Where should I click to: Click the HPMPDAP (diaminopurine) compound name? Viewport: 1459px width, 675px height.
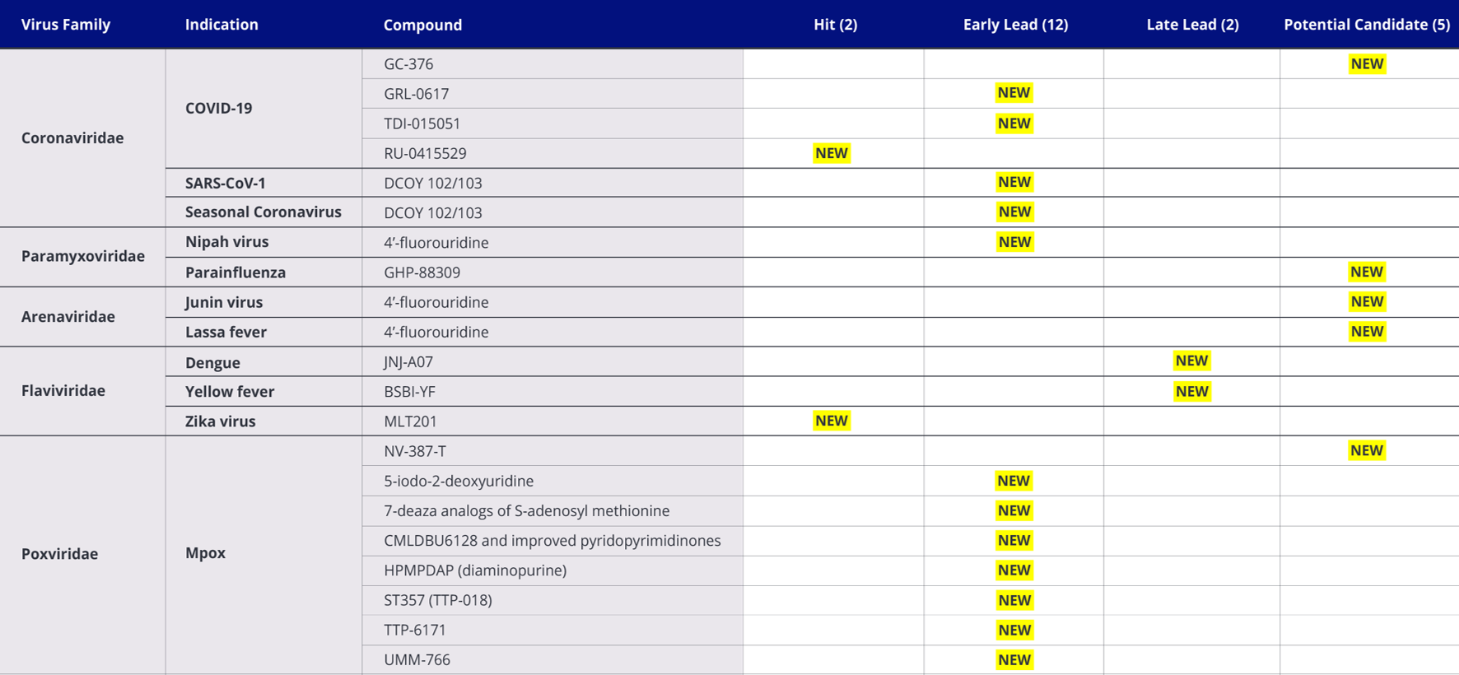point(475,570)
